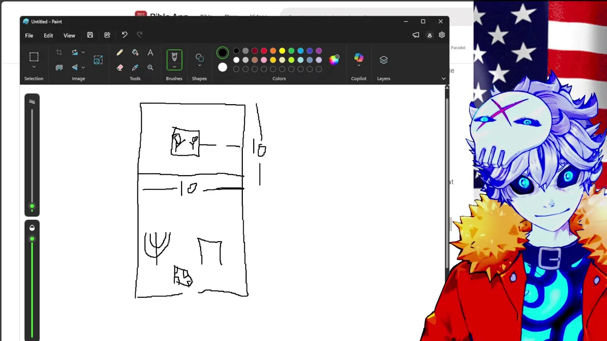
Task: Expand the Selection options dropdown
Action: (x=34, y=67)
